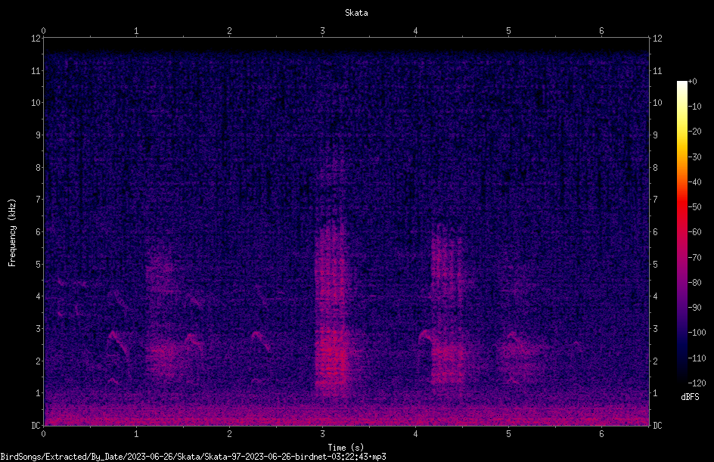Click "4" on the bottom time axis

pyautogui.click(x=415, y=434)
